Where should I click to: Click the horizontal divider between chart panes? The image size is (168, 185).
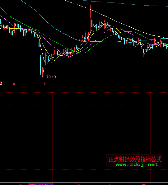pos(84,86)
